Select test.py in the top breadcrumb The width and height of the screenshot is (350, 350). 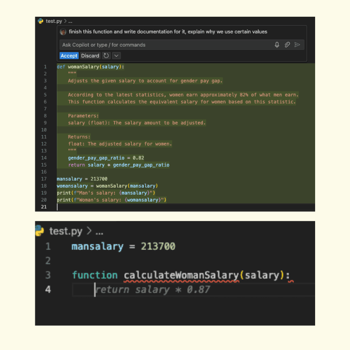(54, 21)
